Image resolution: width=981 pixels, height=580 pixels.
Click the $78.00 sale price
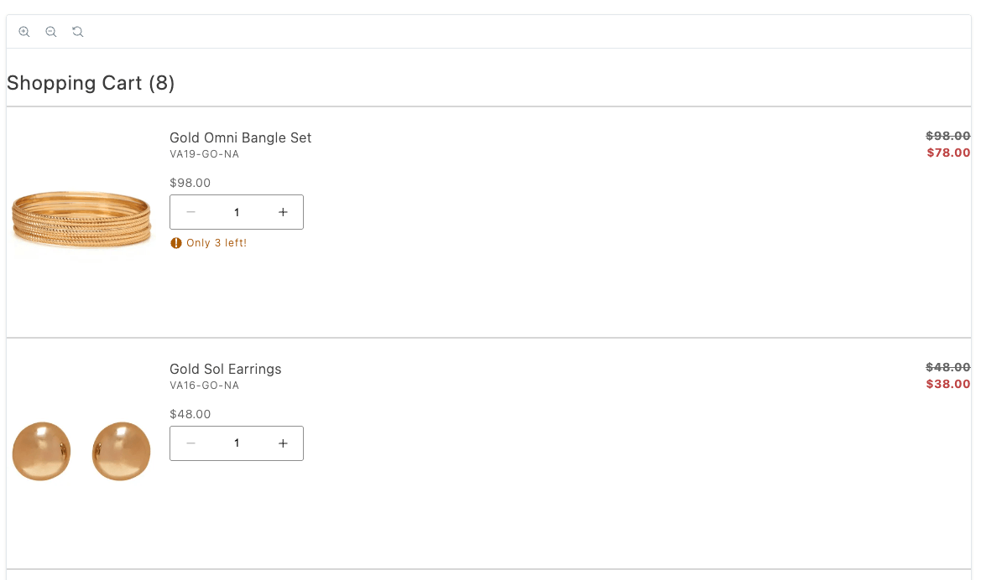(948, 153)
